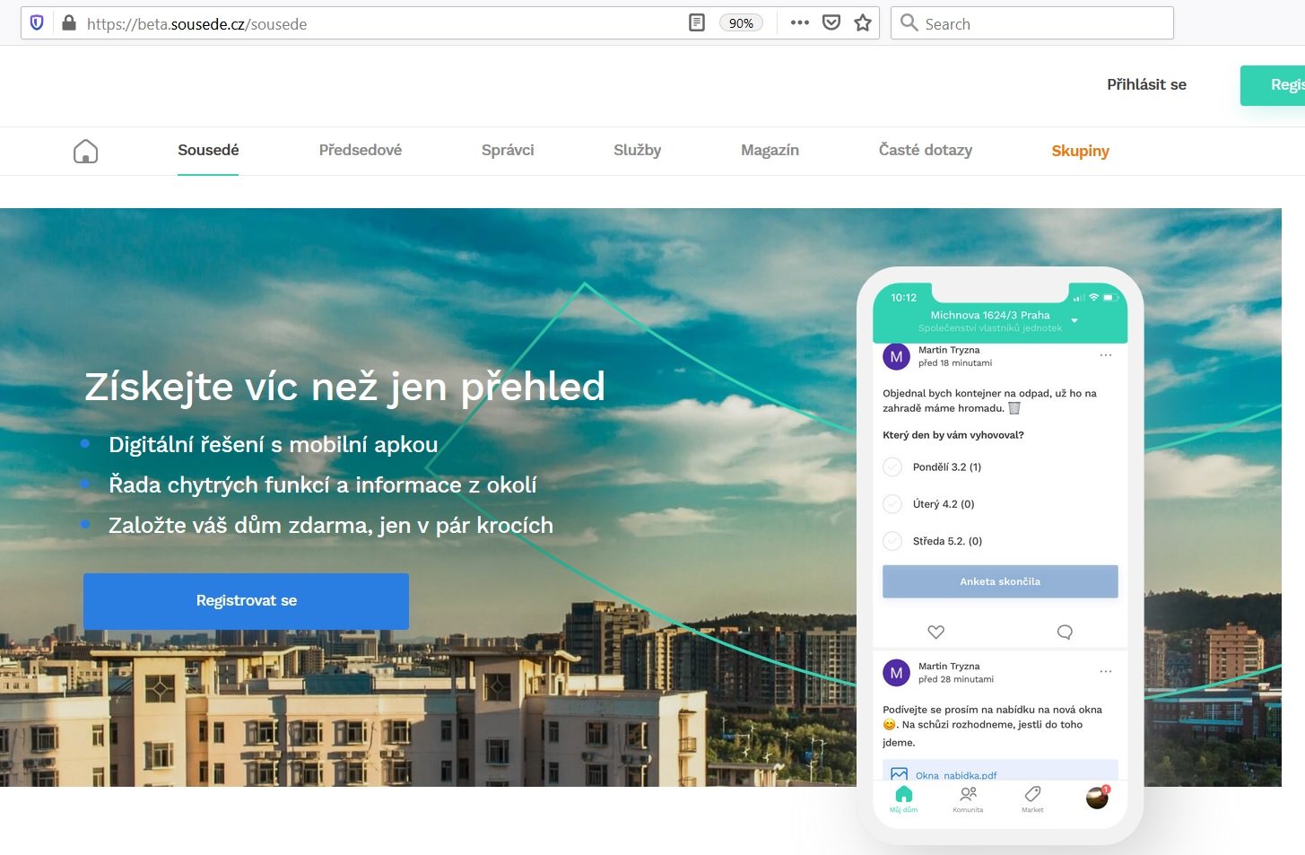The width and height of the screenshot is (1305, 855).
Task: Click first post's M avatar
Action: 896,356
